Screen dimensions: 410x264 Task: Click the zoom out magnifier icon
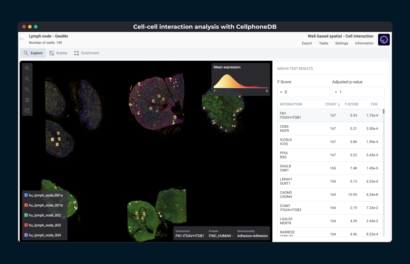click(x=27, y=79)
